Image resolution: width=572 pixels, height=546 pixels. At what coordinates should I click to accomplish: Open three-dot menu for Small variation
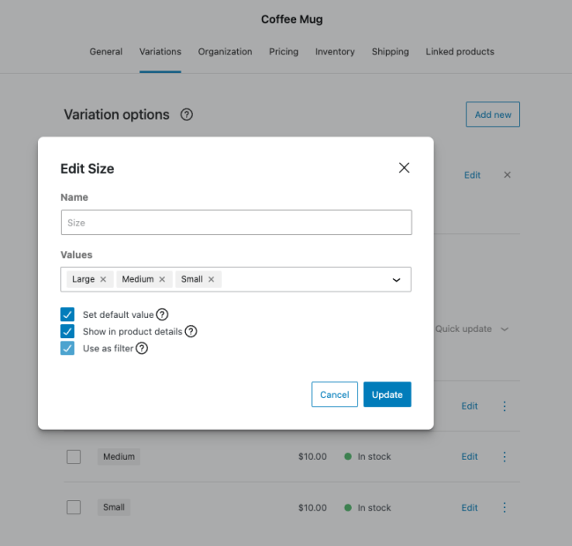(x=505, y=507)
